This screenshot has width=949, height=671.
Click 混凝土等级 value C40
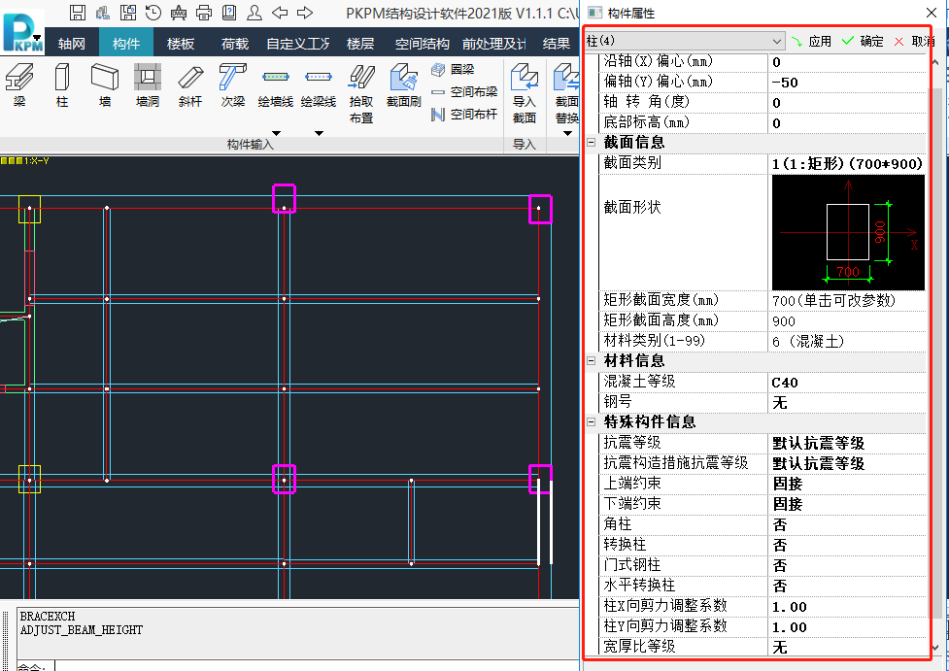(848, 383)
